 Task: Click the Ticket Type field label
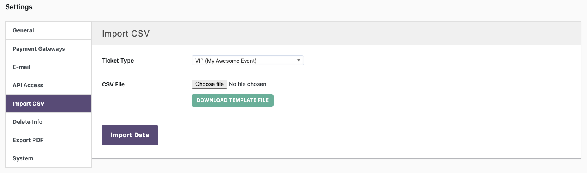118,61
